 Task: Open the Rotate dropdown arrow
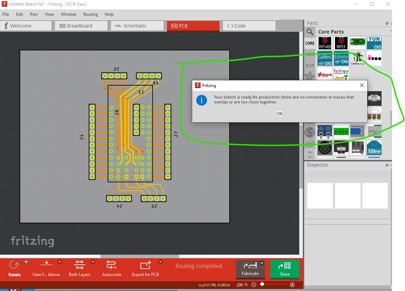point(26,262)
